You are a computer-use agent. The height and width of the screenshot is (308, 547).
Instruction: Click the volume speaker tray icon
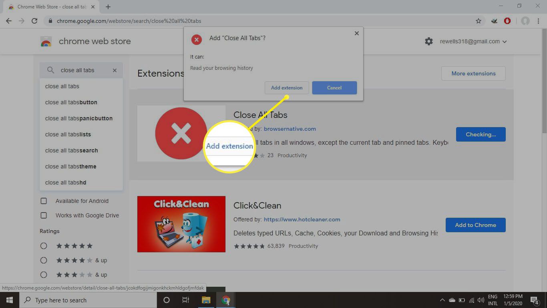(481, 300)
